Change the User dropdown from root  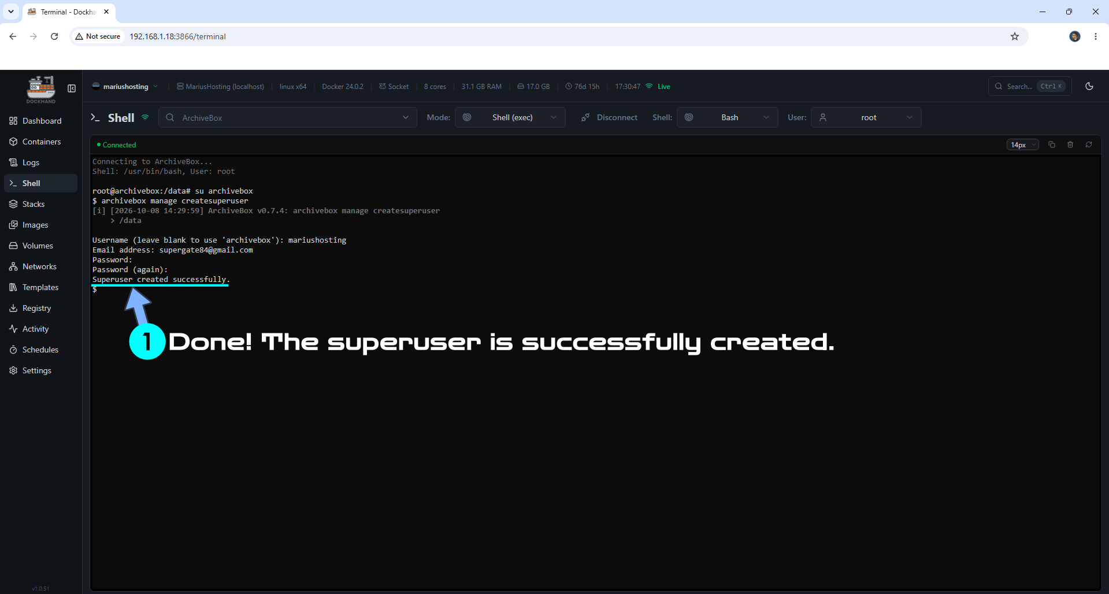pyautogui.click(x=866, y=117)
